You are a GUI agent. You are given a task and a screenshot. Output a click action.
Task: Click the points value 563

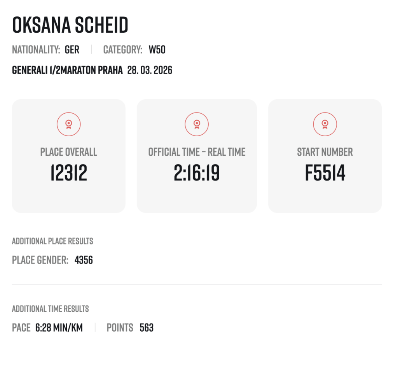[147, 328]
